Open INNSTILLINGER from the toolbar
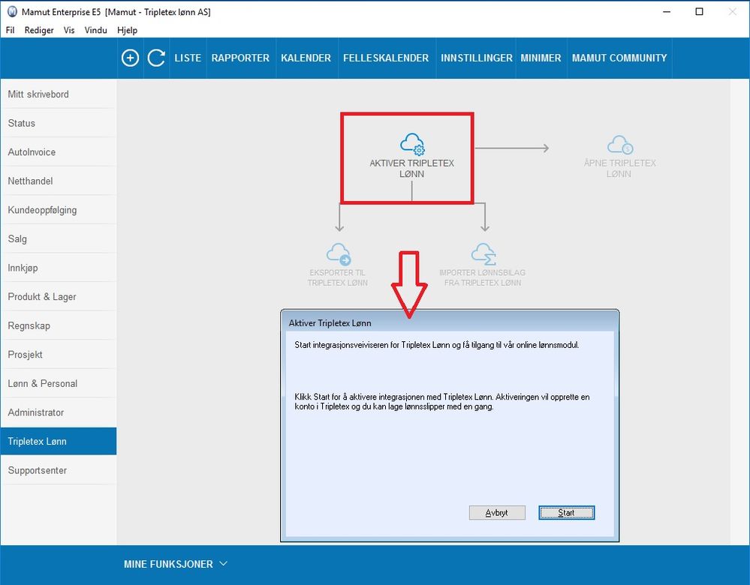 477,58
